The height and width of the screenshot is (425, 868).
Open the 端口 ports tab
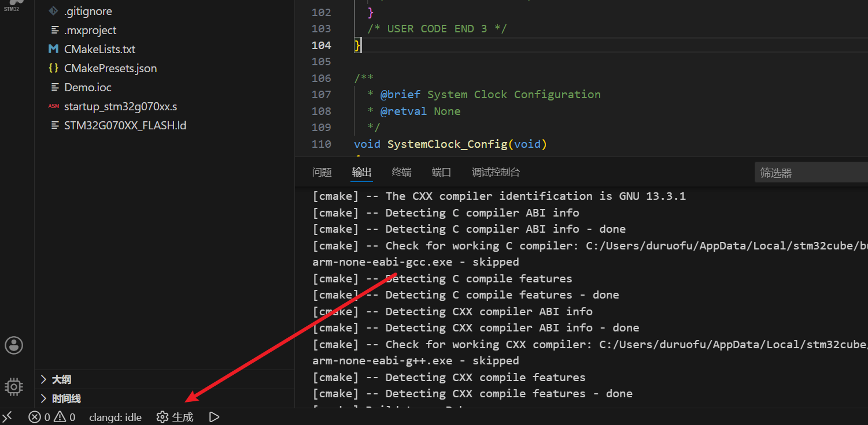click(441, 172)
